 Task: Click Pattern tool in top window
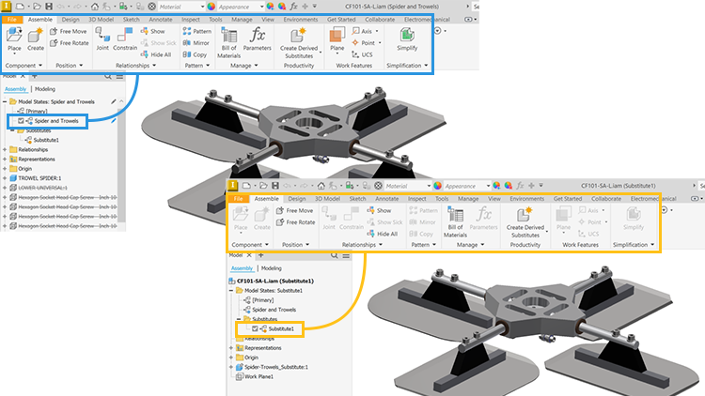coord(197,31)
